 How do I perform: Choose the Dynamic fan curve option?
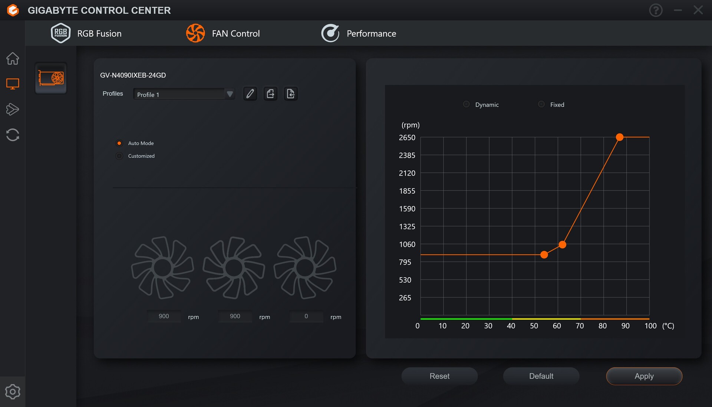467,104
